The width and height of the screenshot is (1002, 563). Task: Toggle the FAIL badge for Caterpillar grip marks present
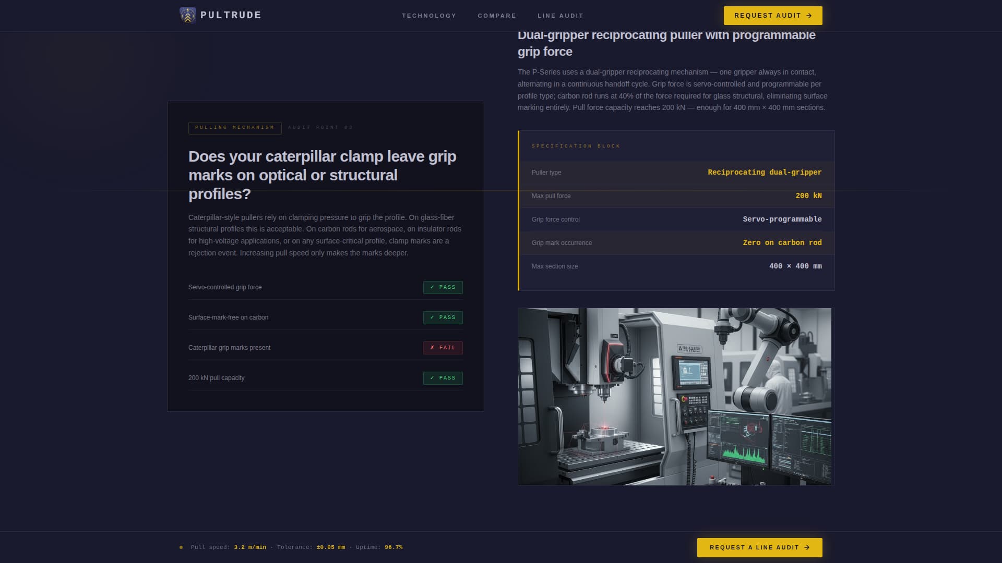(443, 348)
